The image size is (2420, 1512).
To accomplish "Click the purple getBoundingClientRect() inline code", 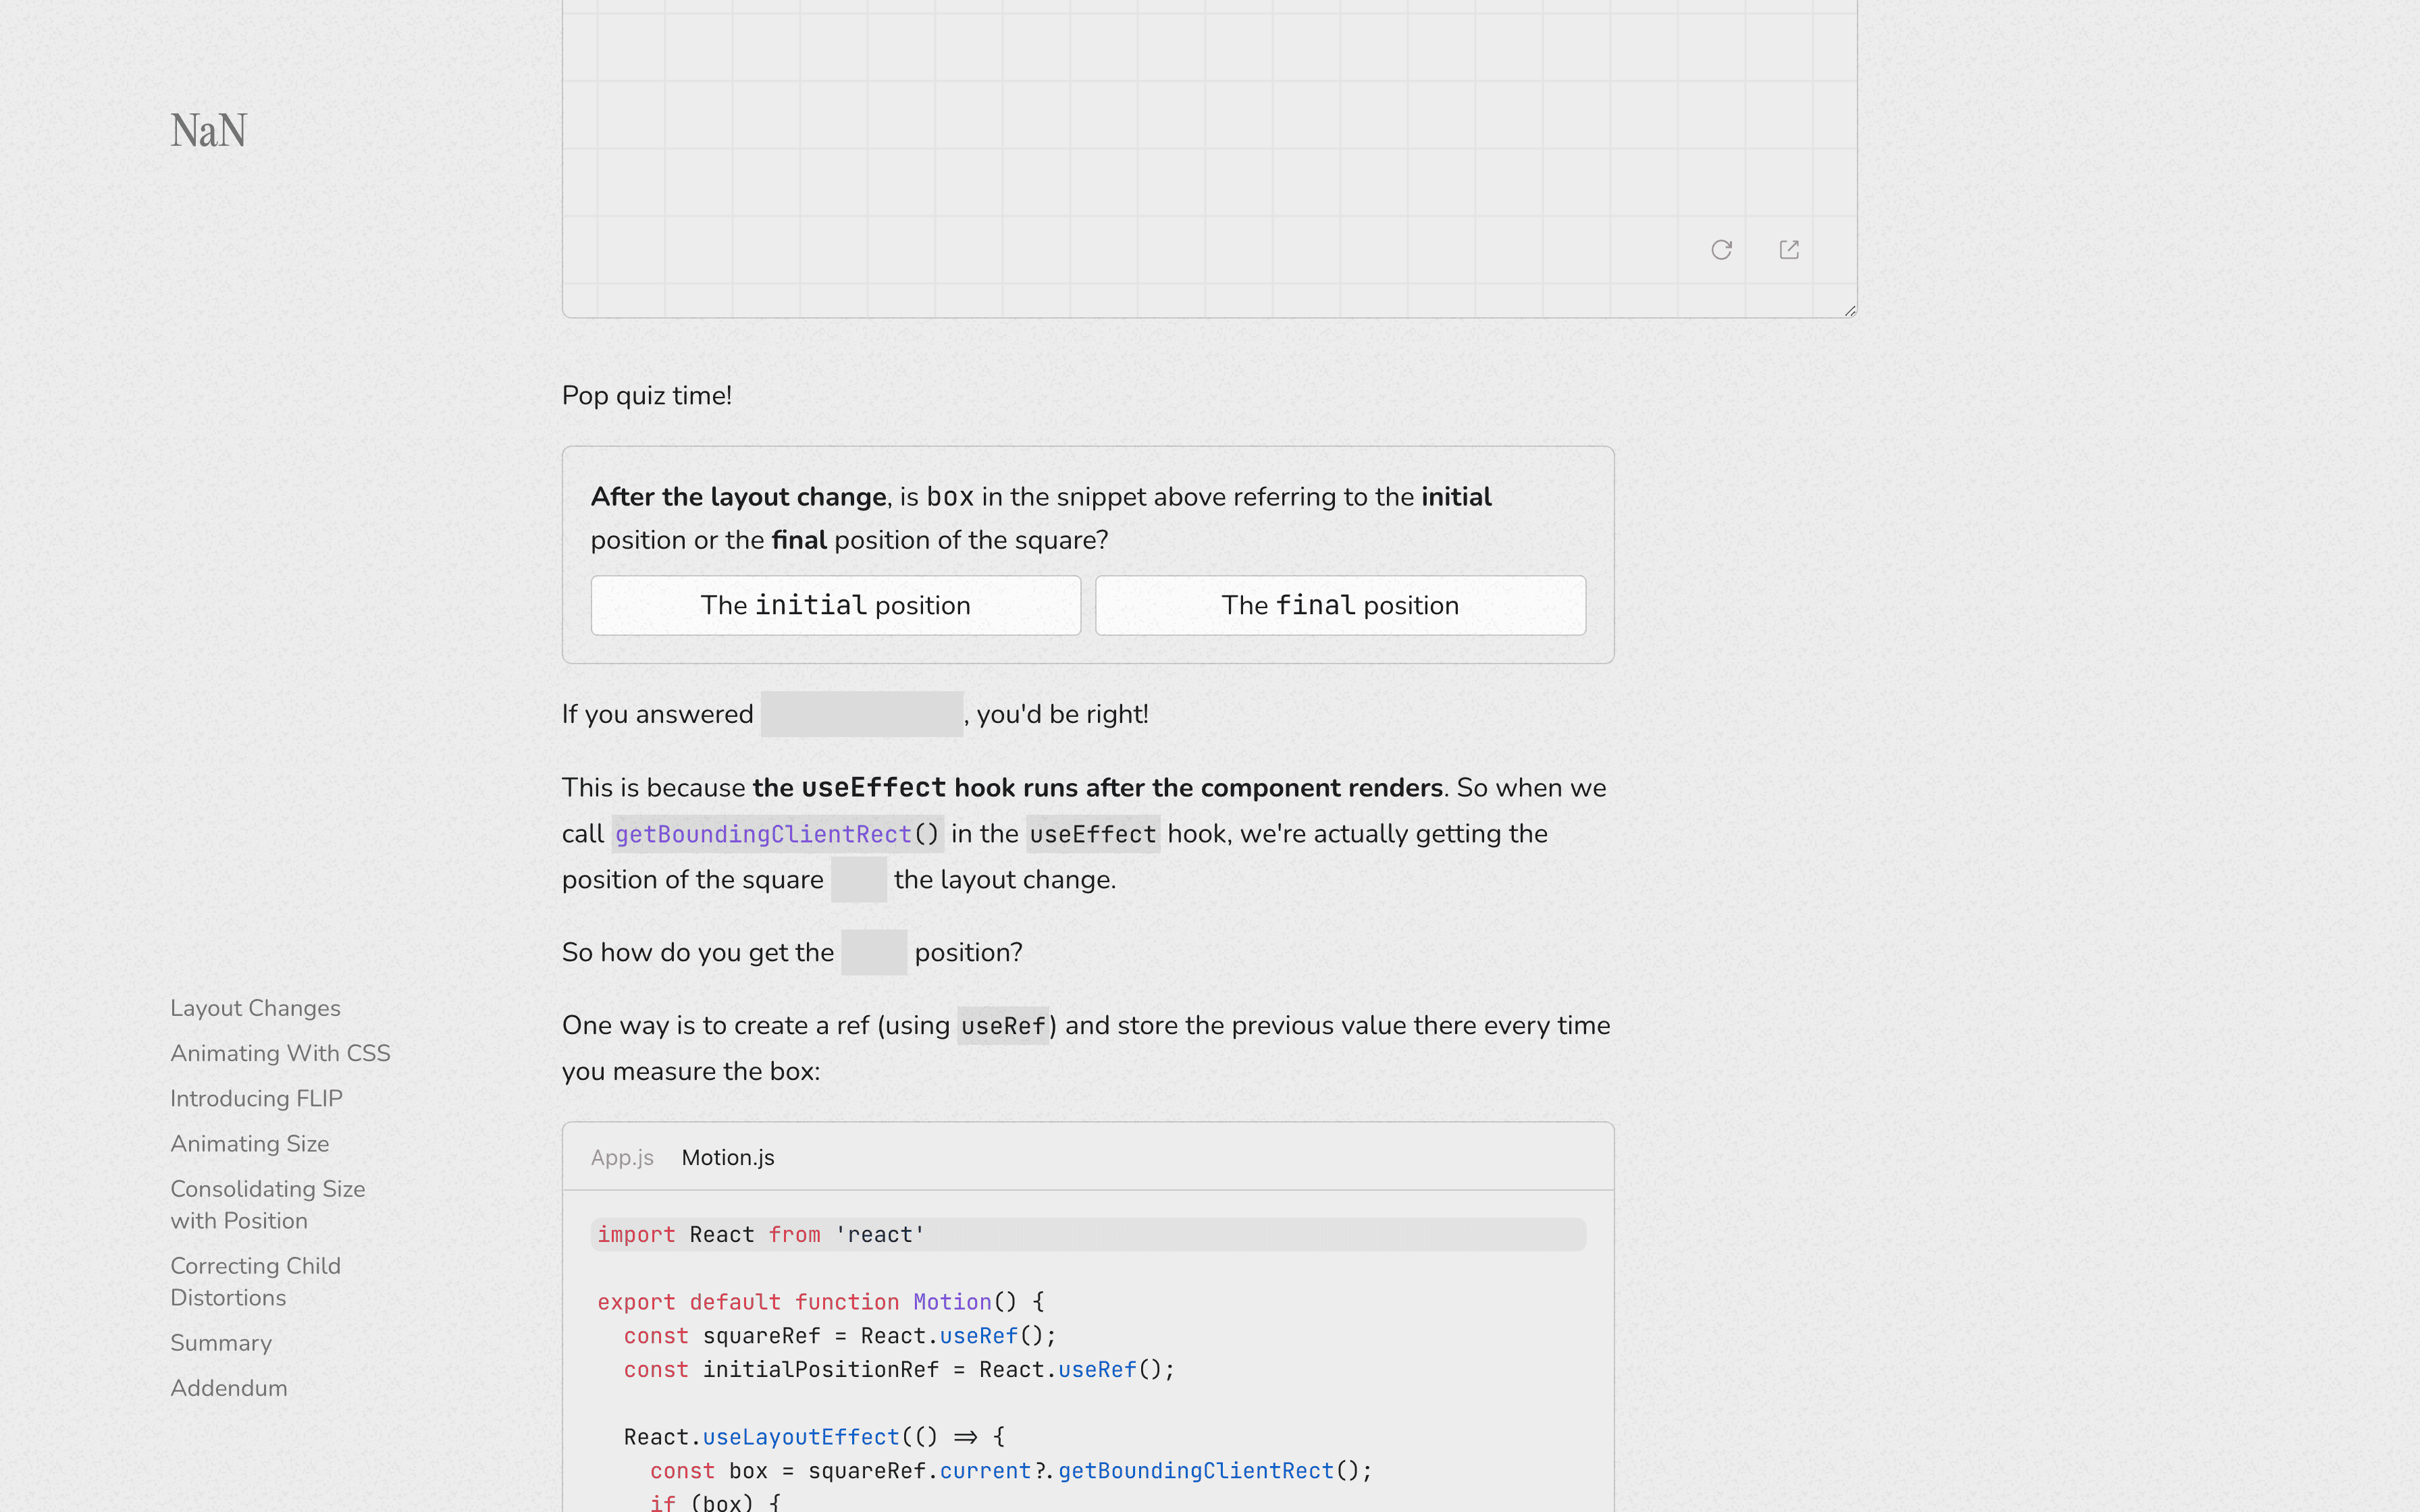I will click(x=776, y=834).
